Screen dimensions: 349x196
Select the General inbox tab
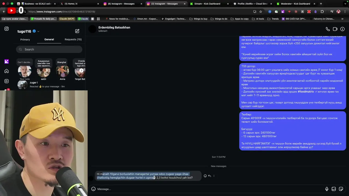click(x=49, y=39)
